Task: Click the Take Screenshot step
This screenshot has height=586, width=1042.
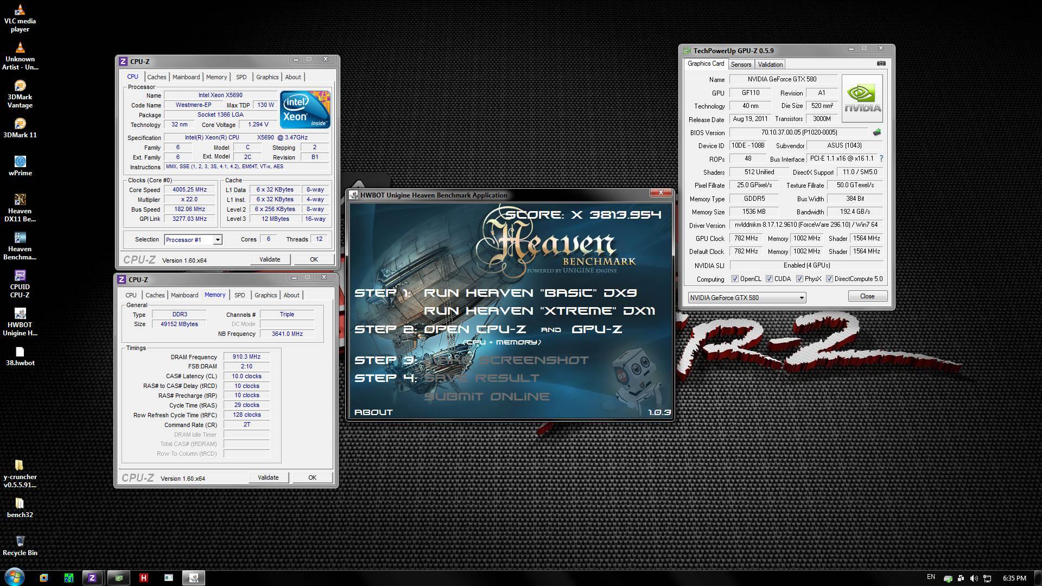Action: (x=506, y=360)
